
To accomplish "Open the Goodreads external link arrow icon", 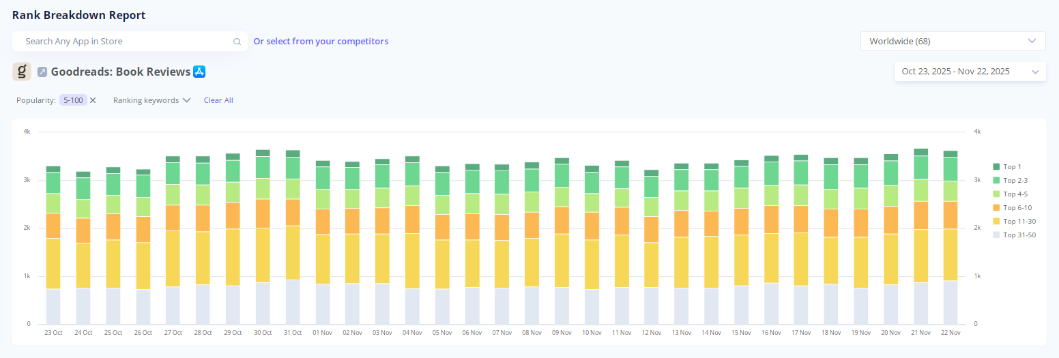I will pyautogui.click(x=42, y=72).
